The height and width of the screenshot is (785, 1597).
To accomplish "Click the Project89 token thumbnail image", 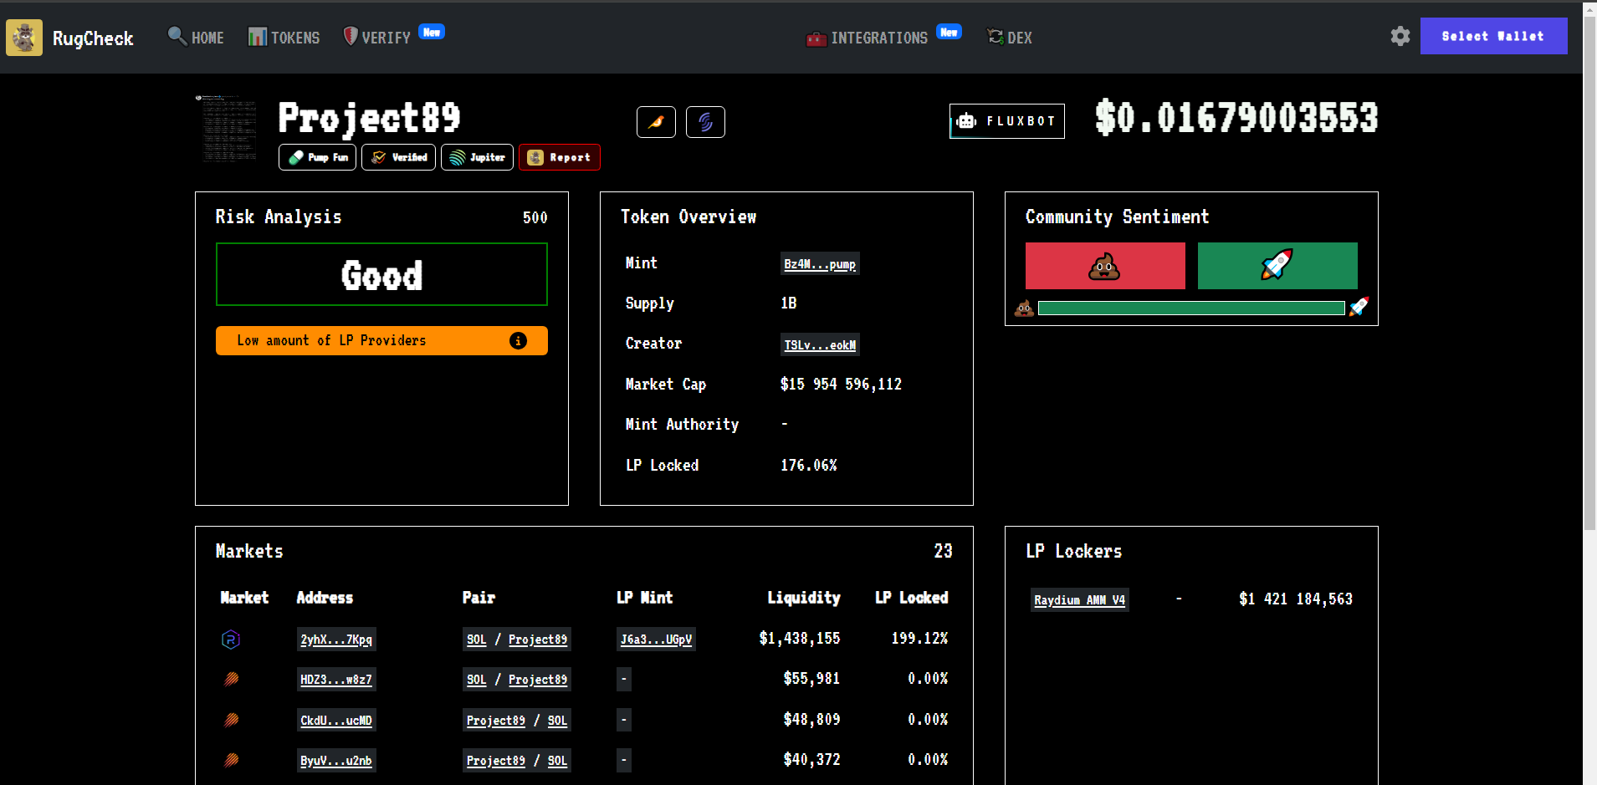I will pyautogui.click(x=228, y=129).
